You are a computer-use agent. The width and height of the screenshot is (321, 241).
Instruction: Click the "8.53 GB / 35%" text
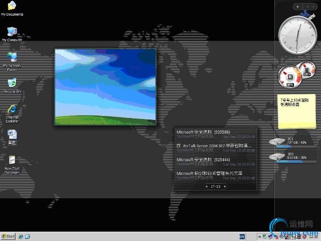pyautogui.click(x=296, y=157)
